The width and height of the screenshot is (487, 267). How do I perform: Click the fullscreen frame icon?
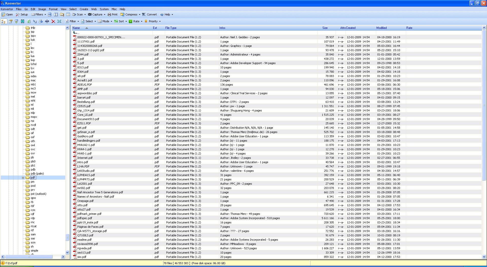59,21
